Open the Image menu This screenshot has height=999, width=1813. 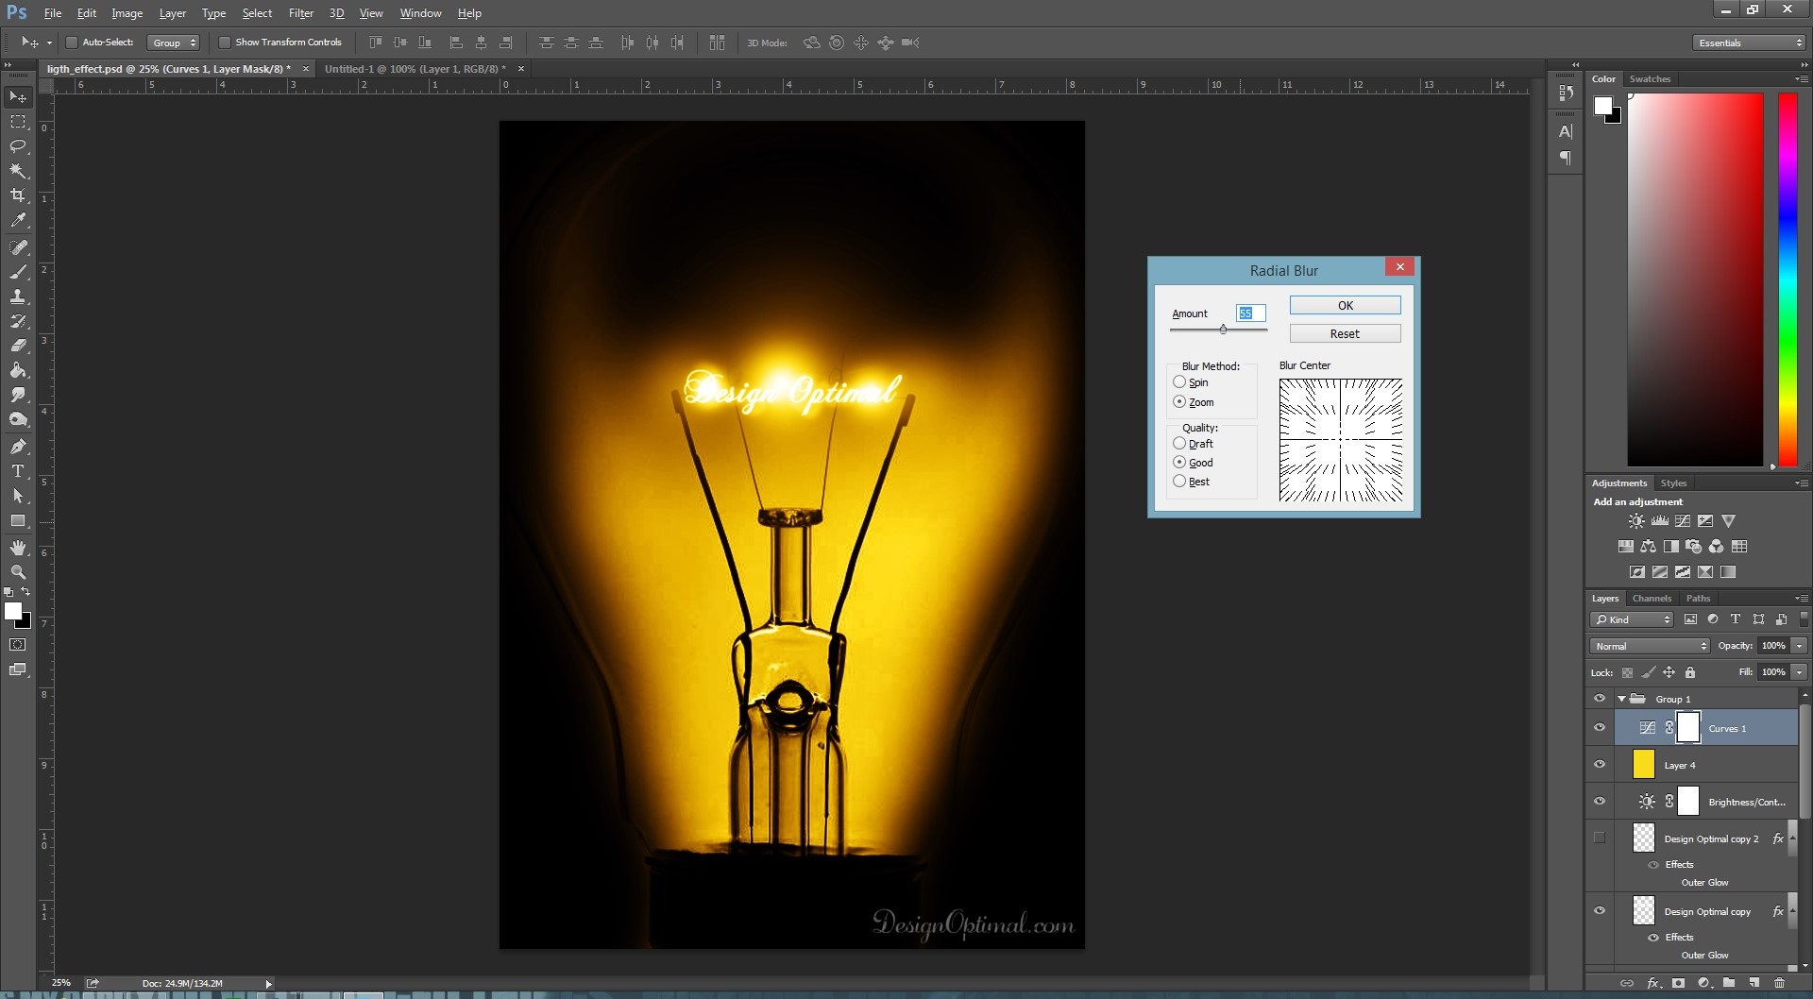[x=127, y=13]
